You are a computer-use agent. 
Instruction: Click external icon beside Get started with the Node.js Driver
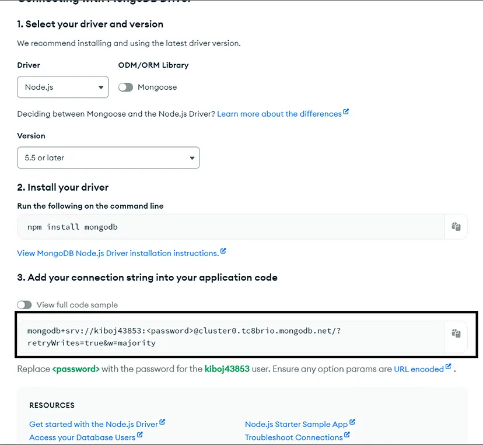point(162,422)
